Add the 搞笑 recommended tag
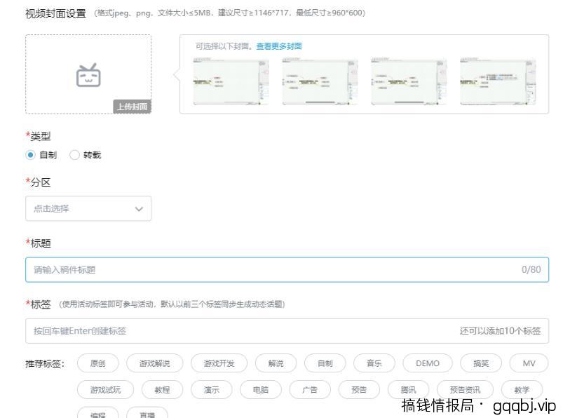 [x=480, y=363]
